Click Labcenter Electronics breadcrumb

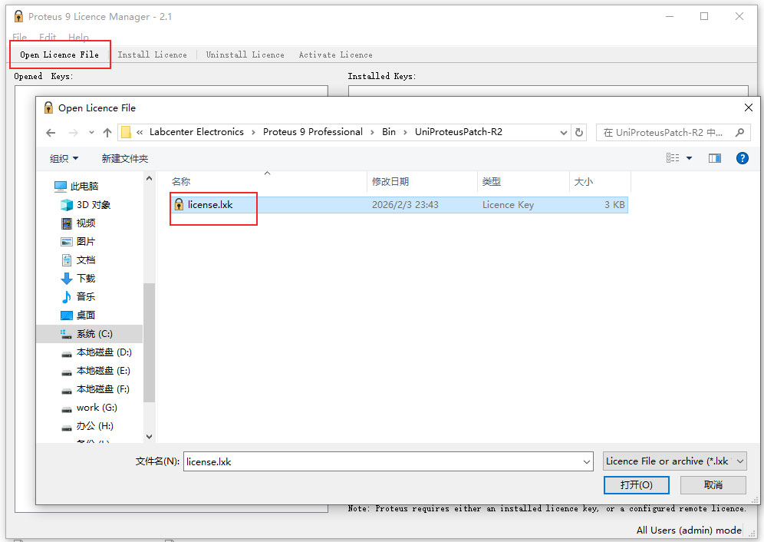(x=196, y=132)
